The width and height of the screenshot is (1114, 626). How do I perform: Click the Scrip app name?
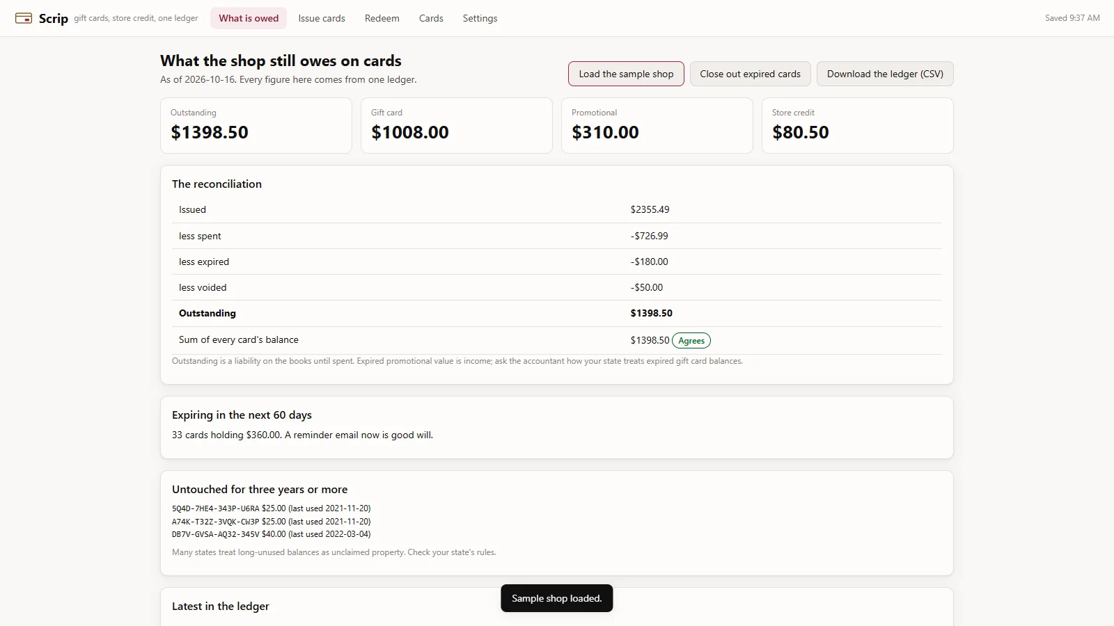coord(54,18)
